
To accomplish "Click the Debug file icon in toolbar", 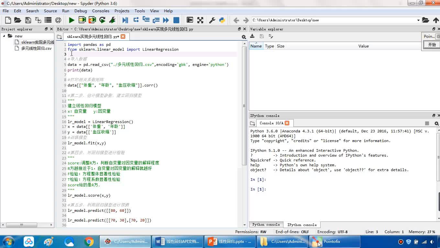I will (x=125, y=20).
